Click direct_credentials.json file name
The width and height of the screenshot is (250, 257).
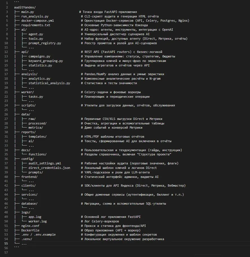[49, 168]
